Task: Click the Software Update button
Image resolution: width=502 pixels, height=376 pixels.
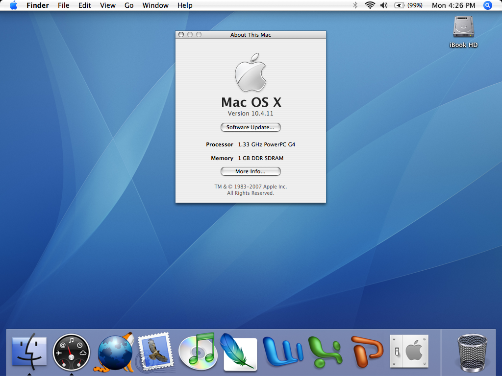Action: click(251, 127)
